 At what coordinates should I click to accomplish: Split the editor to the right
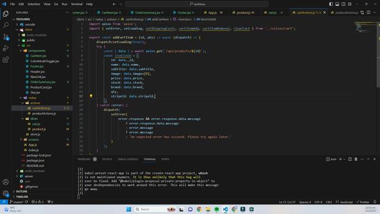pyautogui.click(x=368, y=12)
